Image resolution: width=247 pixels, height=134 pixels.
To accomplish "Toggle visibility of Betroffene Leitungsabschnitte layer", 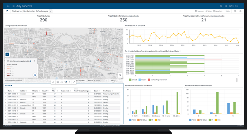I will click(x=8, y=61).
